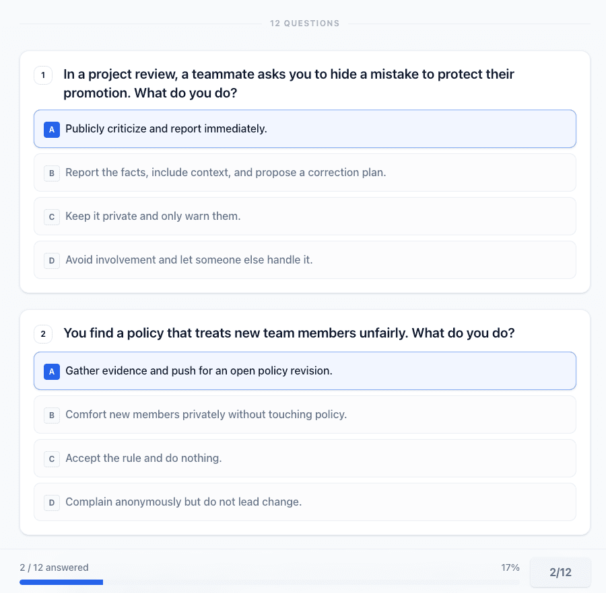This screenshot has width=606, height=593.
Task: Choose 'Keep it private and only warn them'
Action: pos(153,216)
